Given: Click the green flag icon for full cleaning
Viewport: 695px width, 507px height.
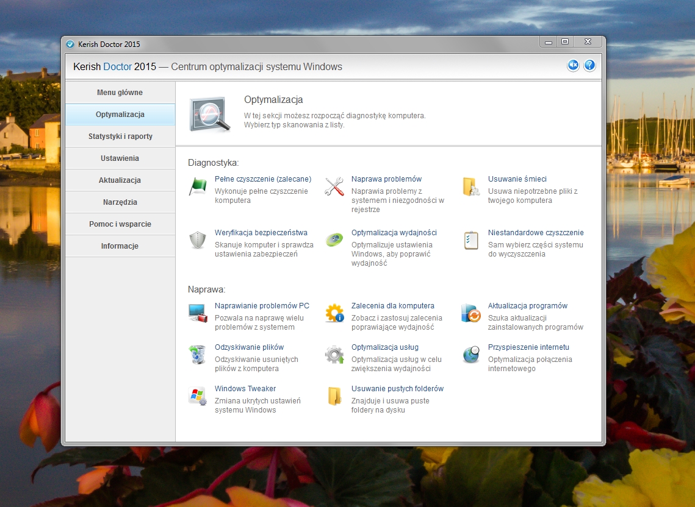Looking at the screenshot, I should tap(198, 186).
